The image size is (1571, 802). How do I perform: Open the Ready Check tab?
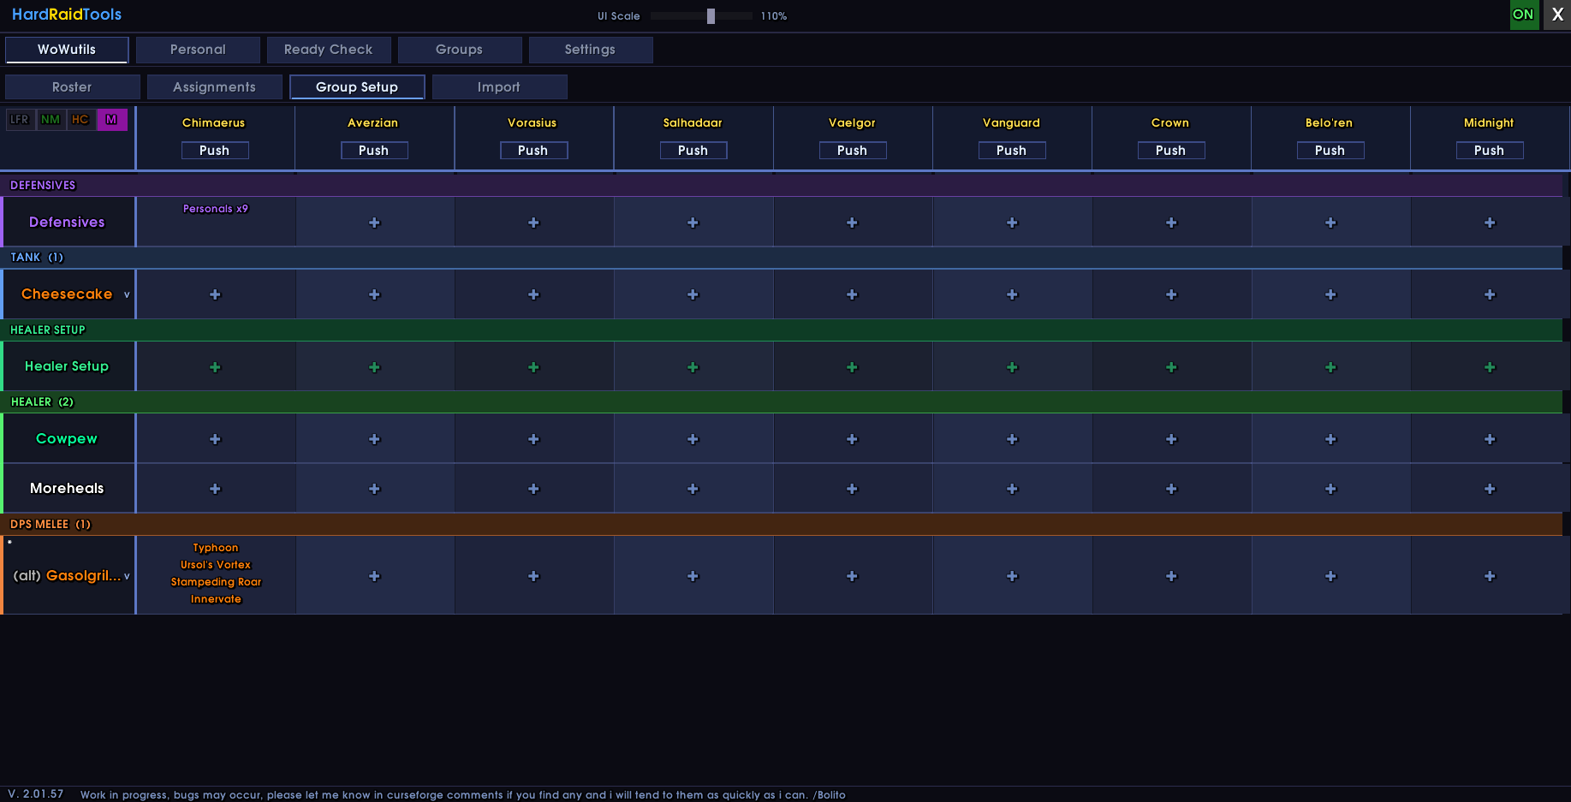click(329, 50)
